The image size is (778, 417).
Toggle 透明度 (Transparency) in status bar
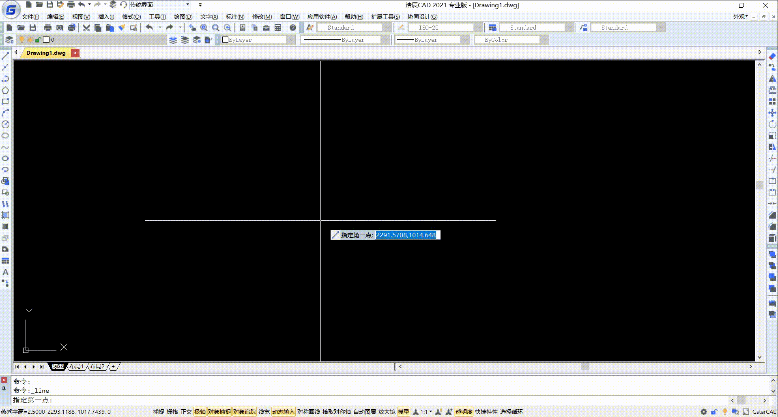coord(464,412)
